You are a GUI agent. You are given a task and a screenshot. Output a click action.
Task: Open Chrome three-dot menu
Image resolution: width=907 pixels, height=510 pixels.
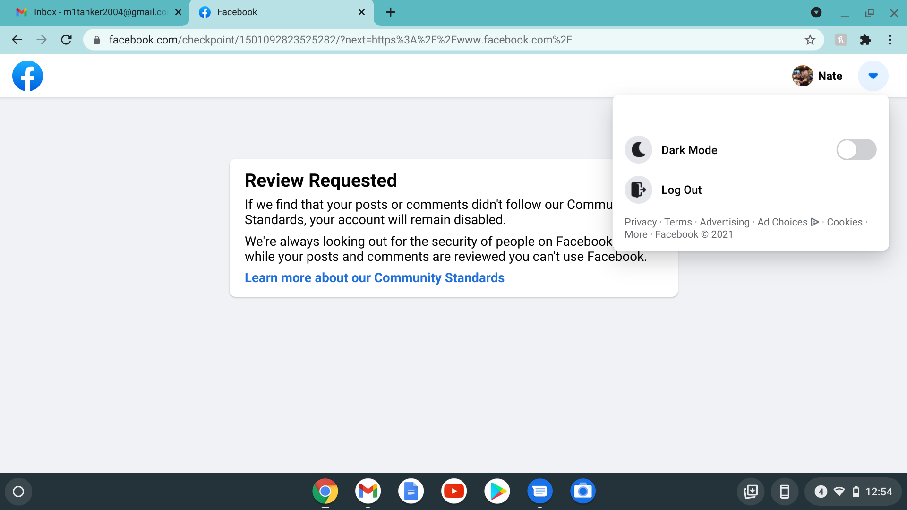click(x=890, y=40)
